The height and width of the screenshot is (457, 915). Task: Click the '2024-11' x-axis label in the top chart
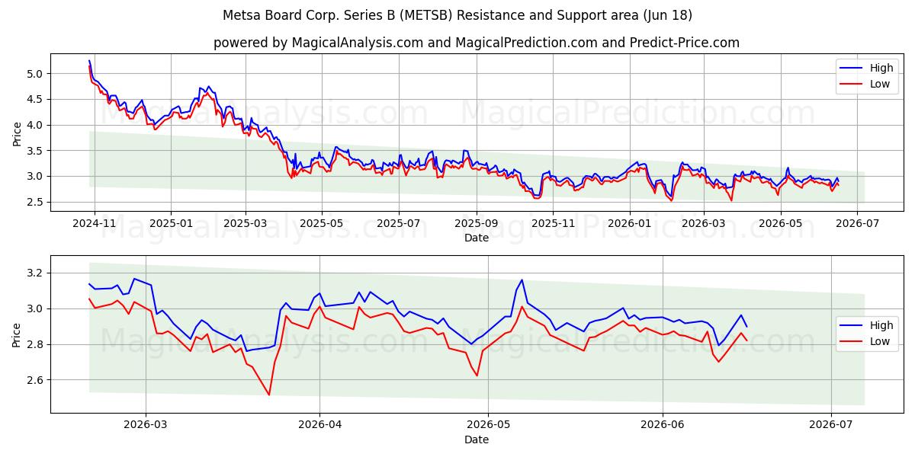pos(94,223)
